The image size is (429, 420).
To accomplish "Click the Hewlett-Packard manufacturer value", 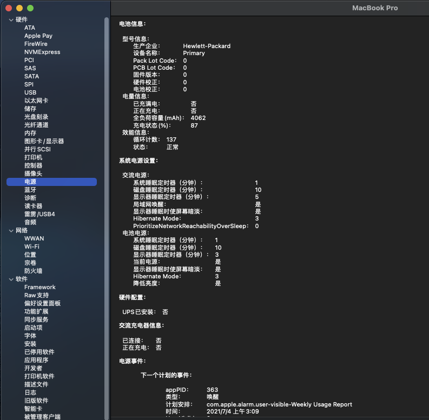I will coord(207,46).
